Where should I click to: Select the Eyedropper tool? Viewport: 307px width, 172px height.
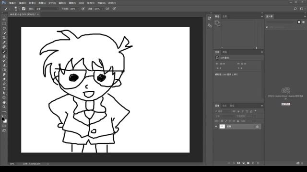point(4,43)
